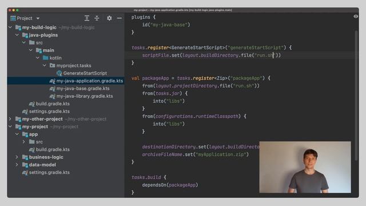
Task: Collapse the src folder under java-plugins
Action: pyautogui.click(x=24, y=42)
